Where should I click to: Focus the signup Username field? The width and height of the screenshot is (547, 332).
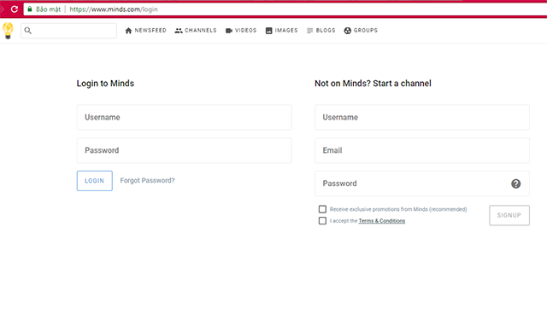pos(422,118)
